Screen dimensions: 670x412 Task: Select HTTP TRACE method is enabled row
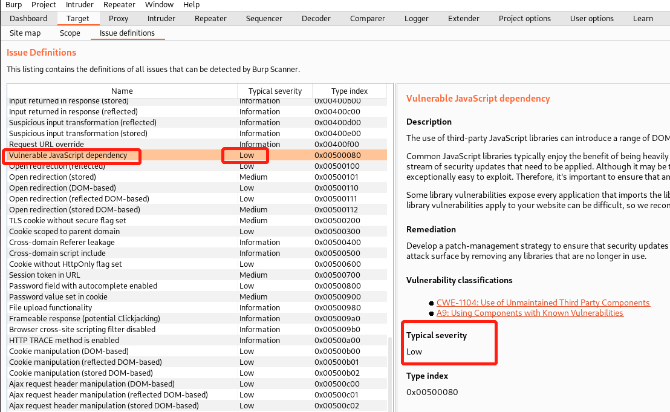(64, 341)
